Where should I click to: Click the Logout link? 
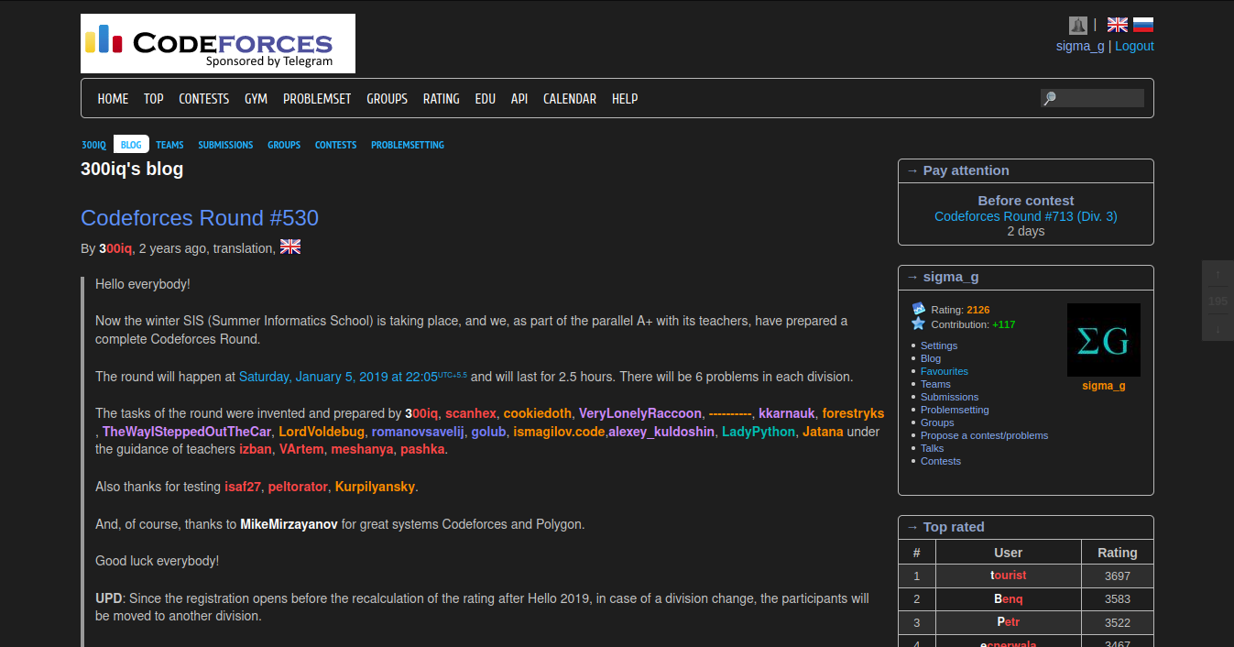(1134, 46)
